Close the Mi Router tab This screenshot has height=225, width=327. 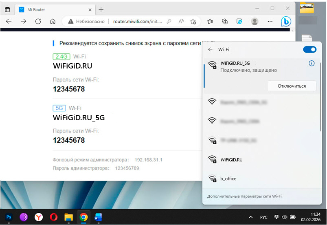90,10
